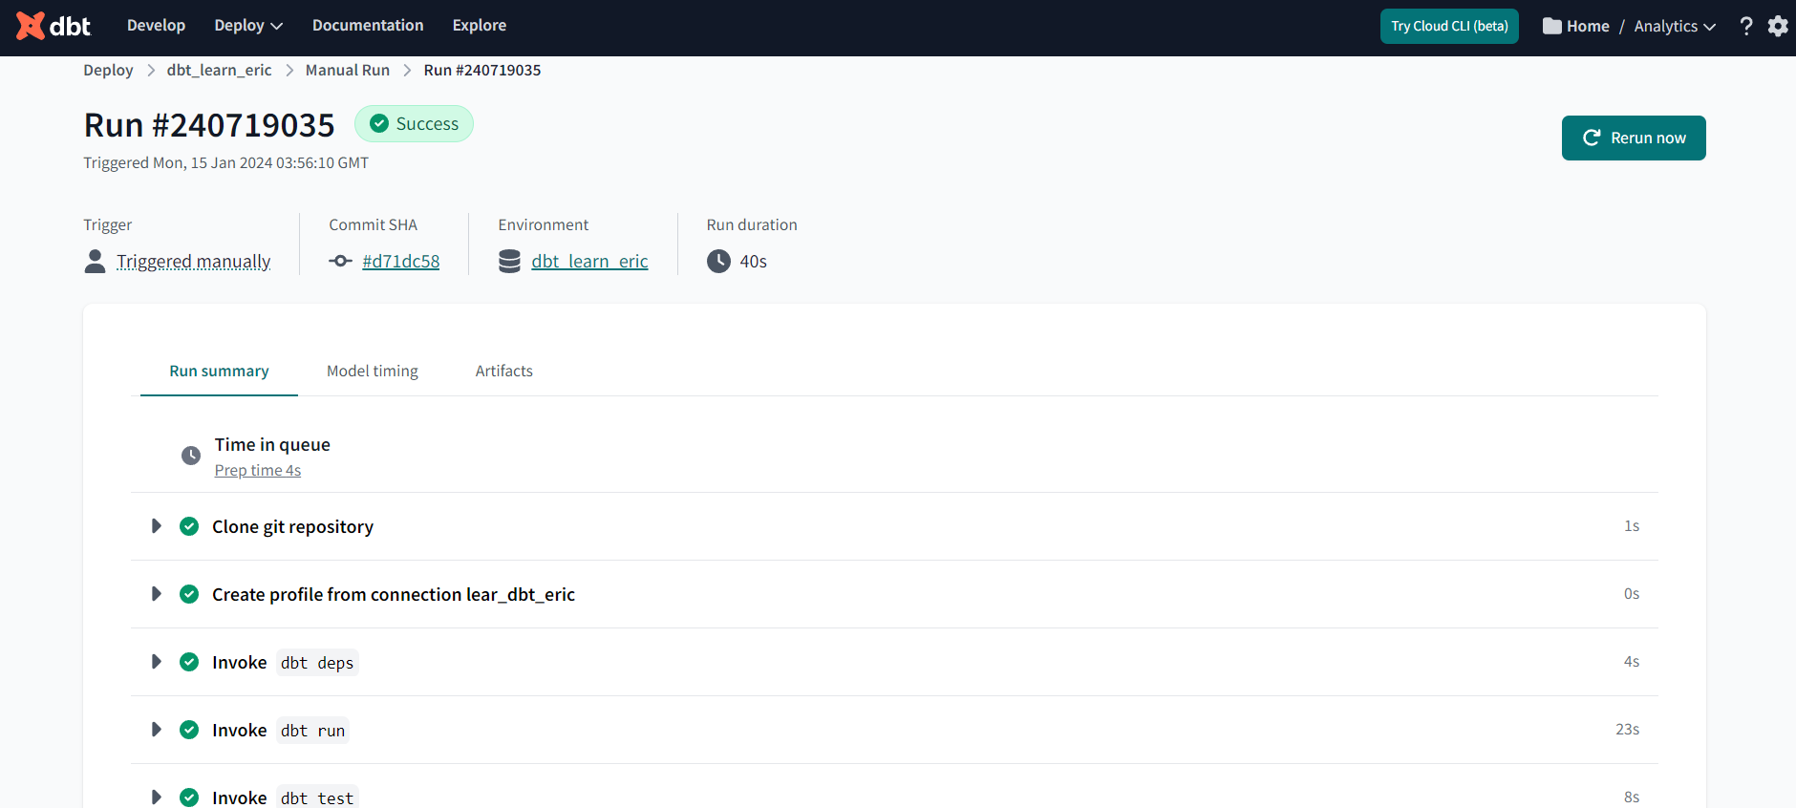The width and height of the screenshot is (1796, 808).
Task: Click the dbt test command text
Action: (317, 797)
